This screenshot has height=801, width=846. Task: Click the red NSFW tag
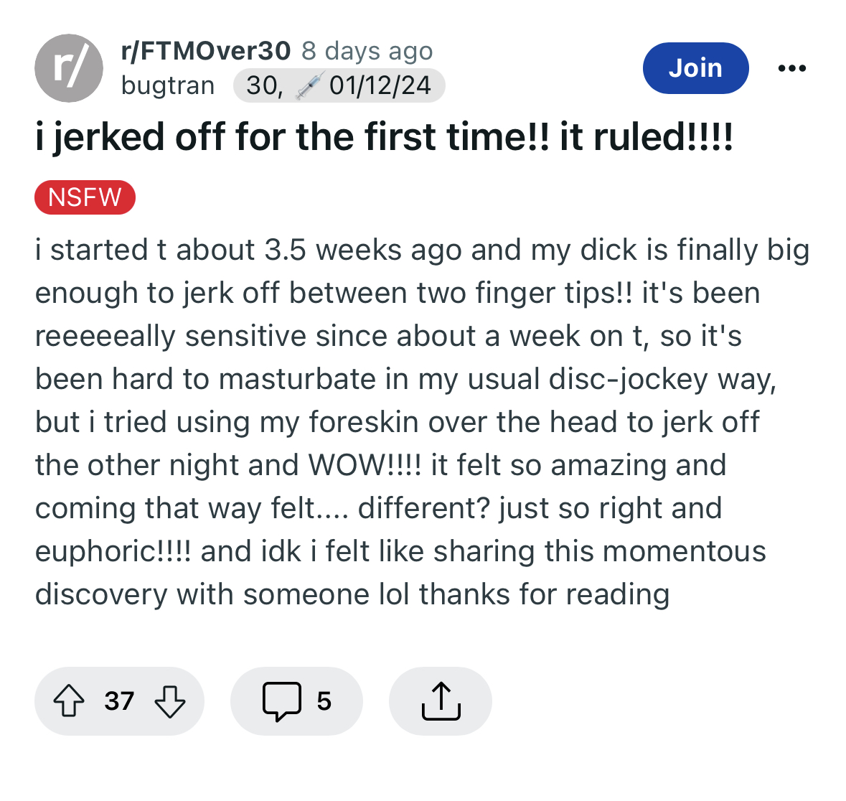coord(85,197)
